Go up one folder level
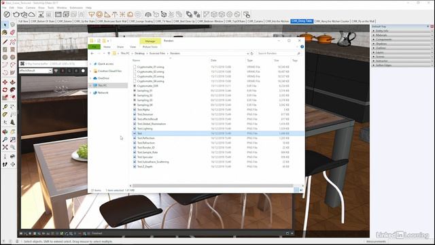The width and height of the screenshot is (435, 245). [109, 53]
